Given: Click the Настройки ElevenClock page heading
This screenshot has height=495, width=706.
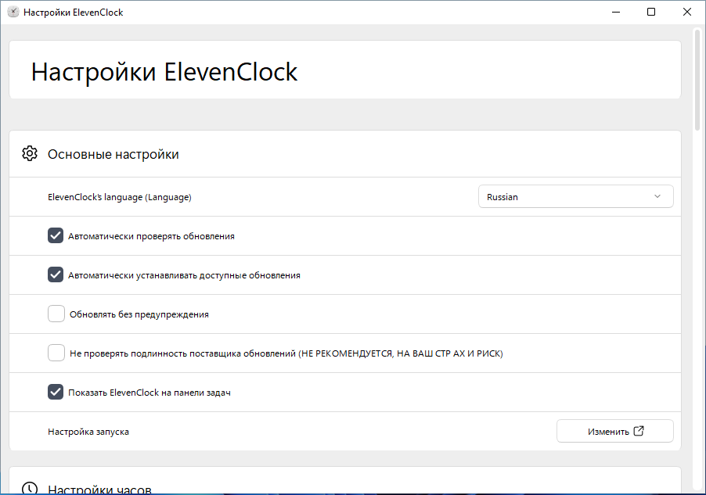Looking at the screenshot, I should (164, 72).
